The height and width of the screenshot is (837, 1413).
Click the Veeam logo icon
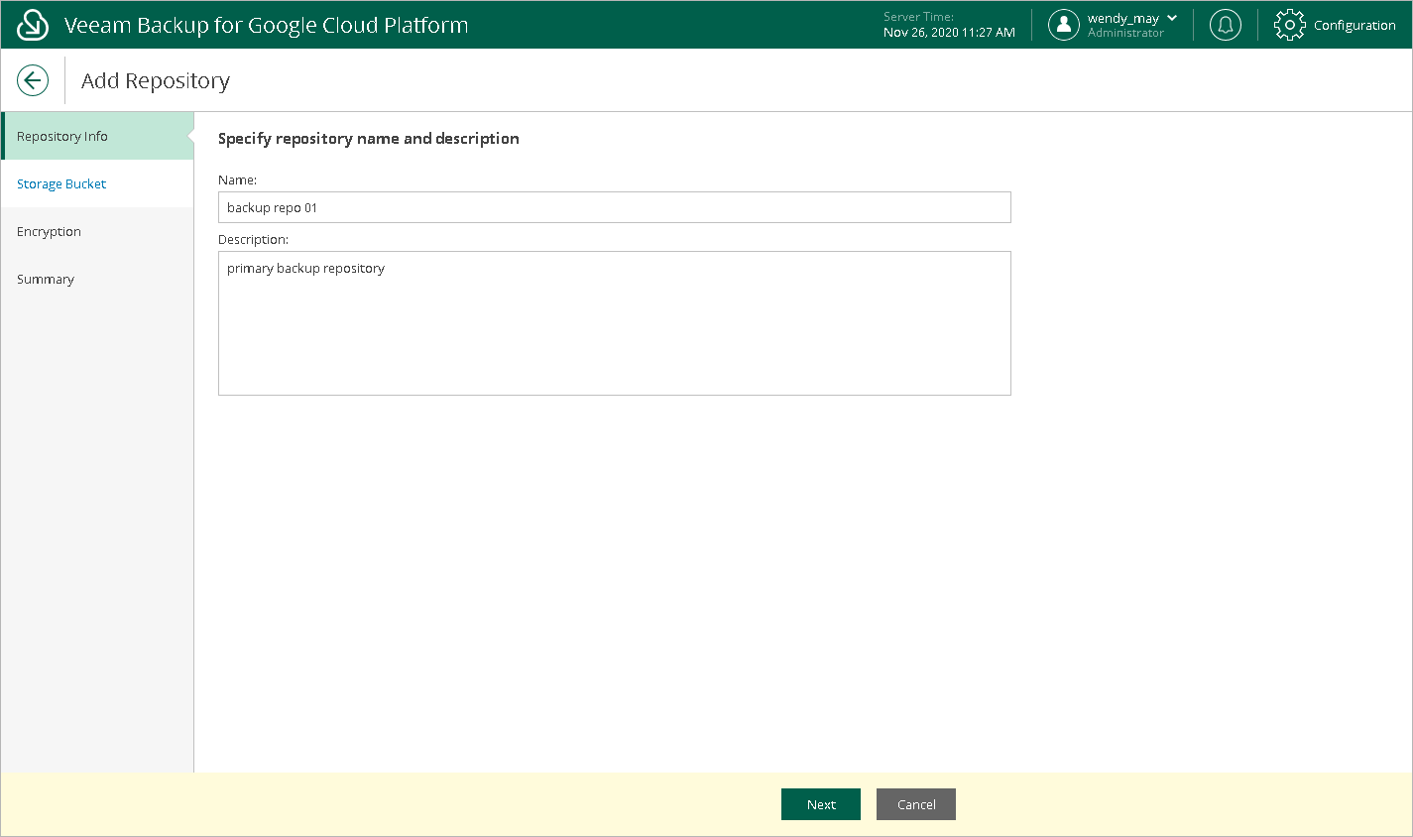[33, 25]
